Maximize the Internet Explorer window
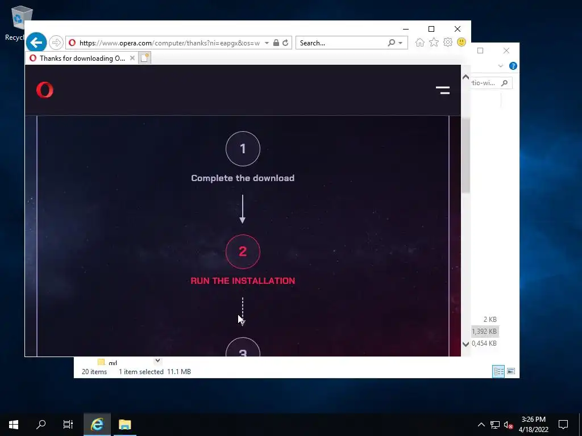Viewport: 582px width, 436px height. click(431, 29)
